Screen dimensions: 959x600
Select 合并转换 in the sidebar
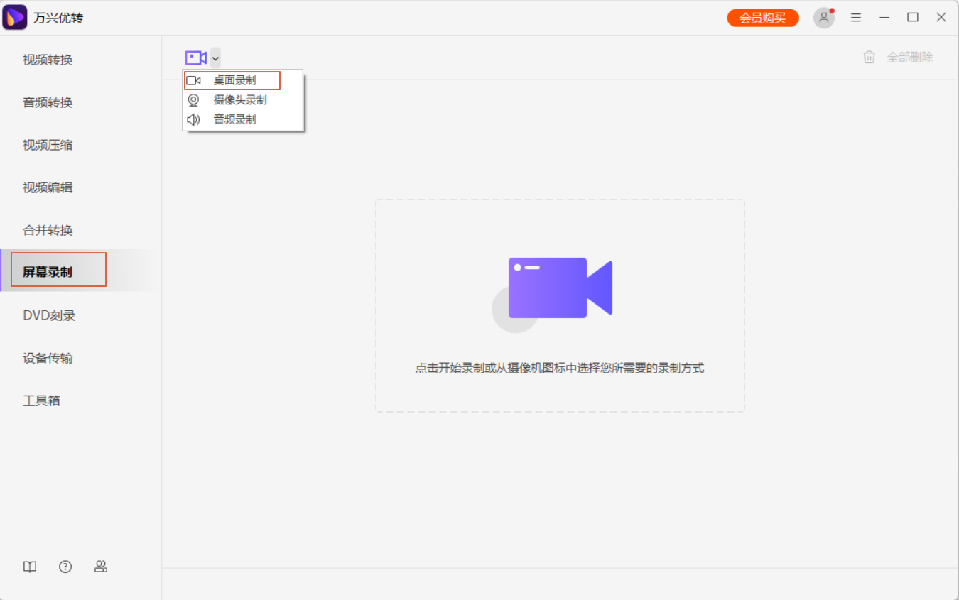pos(47,230)
